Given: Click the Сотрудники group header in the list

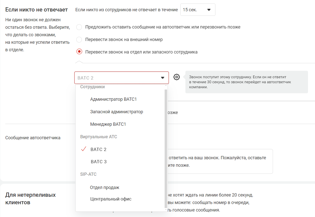Looking at the screenshot, I should tap(92, 87).
